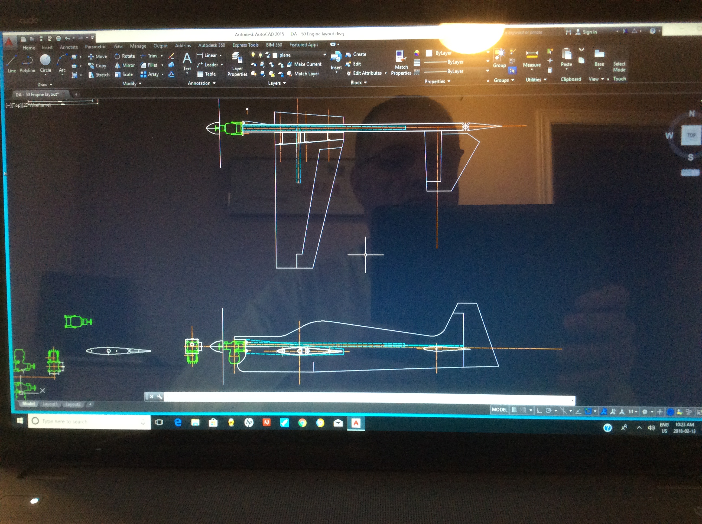Select the Polyline tool
The height and width of the screenshot is (524, 702).
[x=28, y=60]
